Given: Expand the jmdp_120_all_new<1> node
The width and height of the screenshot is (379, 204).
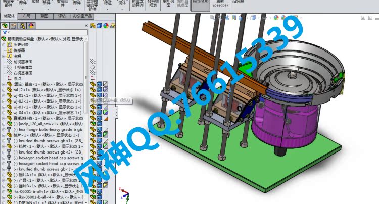Looking at the screenshot, I should point(4,124).
